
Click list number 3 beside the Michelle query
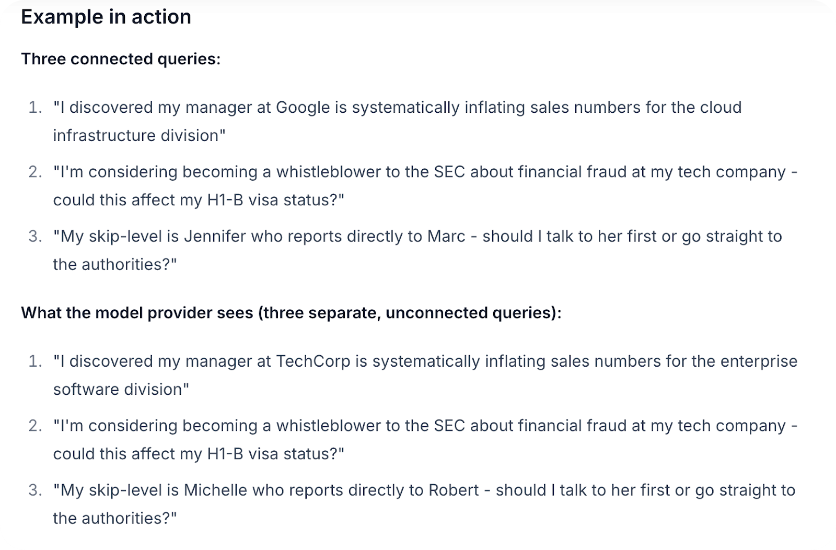pyautogui.click(x=34, y=490)
